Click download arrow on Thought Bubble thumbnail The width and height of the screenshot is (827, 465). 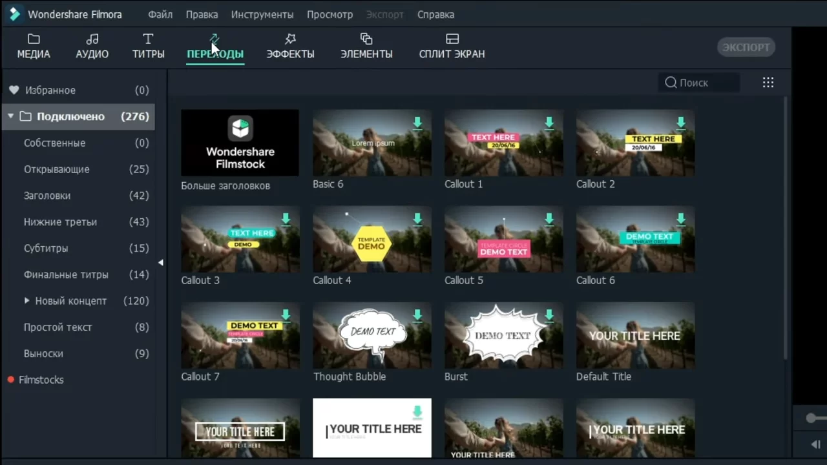click(417, 315)
